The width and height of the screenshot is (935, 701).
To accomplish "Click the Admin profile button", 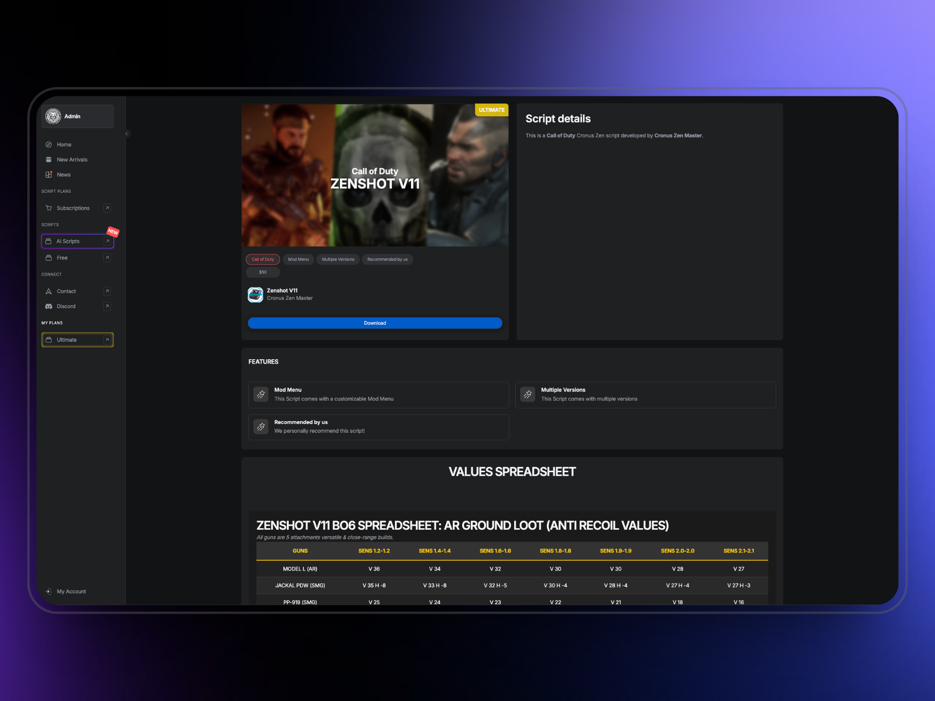I will point(77,116).
